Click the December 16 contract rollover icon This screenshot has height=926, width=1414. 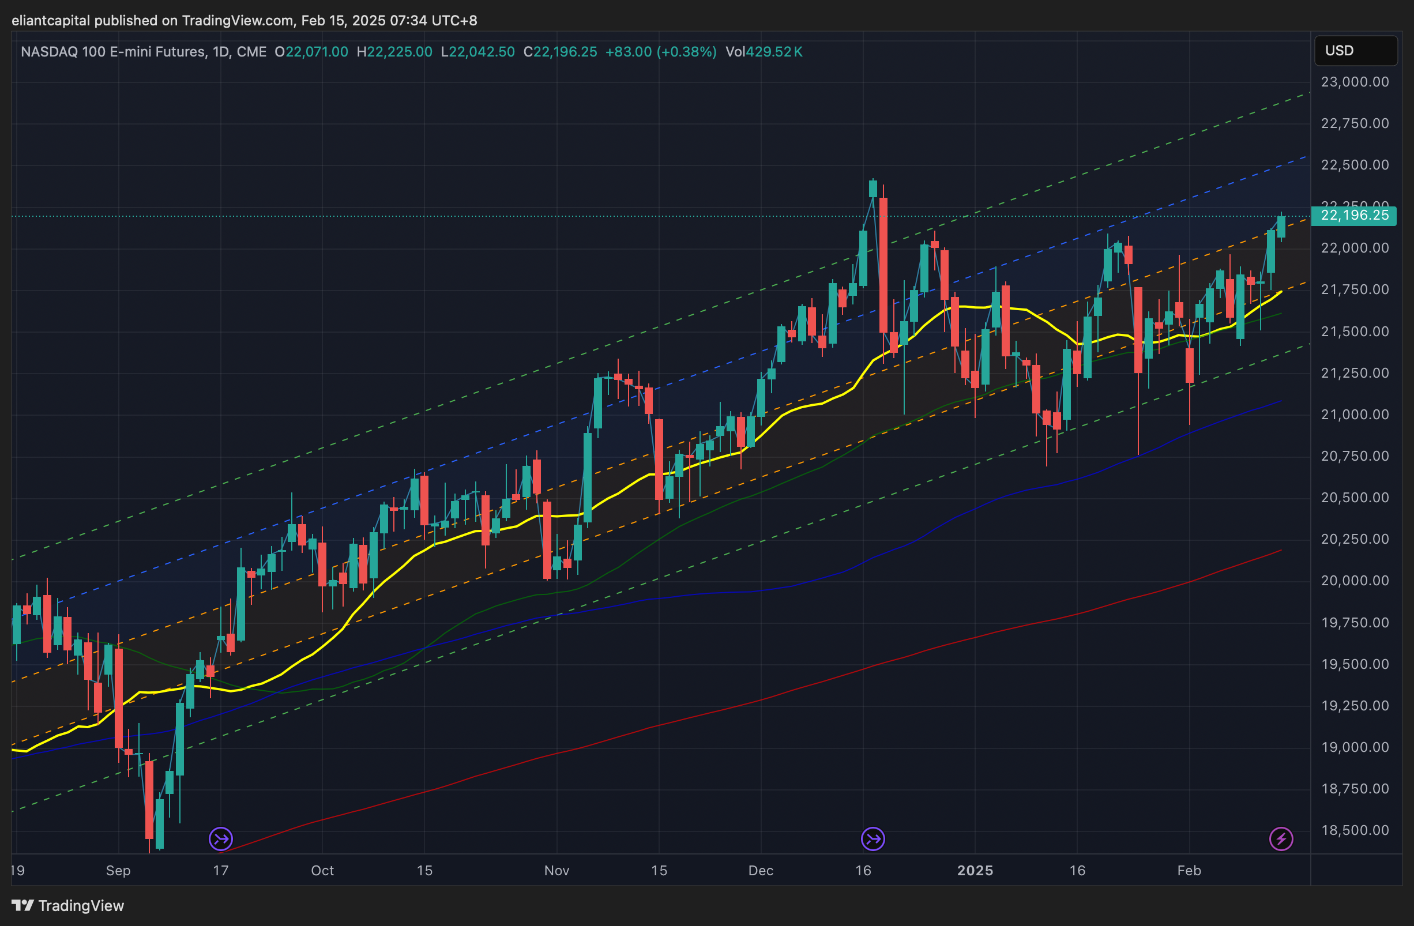coord(873,840)
